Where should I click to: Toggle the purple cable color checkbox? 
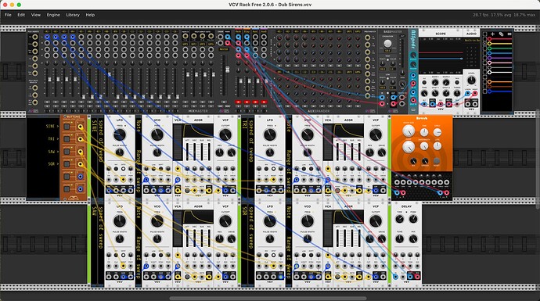tap(485, 58)
